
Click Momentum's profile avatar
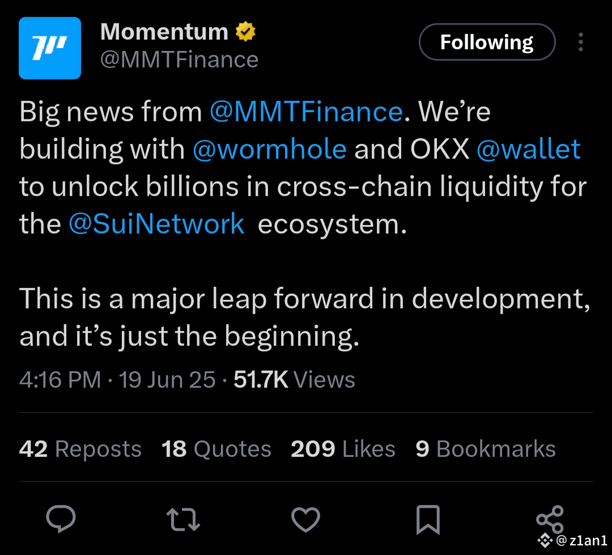click(50, 48)
